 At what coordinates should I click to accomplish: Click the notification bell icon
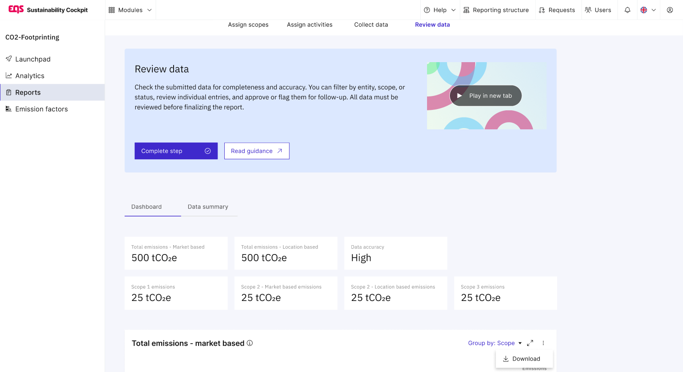(x=627, y=10)
